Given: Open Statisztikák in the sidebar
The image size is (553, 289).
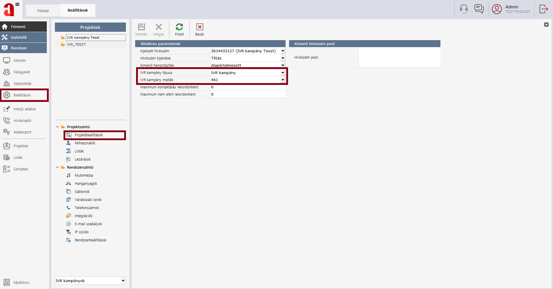Looking at the screenshot, I should pos(22,83).
